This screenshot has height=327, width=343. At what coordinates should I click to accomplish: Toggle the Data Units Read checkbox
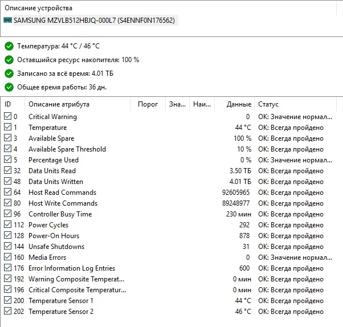[x=7, y=170]
